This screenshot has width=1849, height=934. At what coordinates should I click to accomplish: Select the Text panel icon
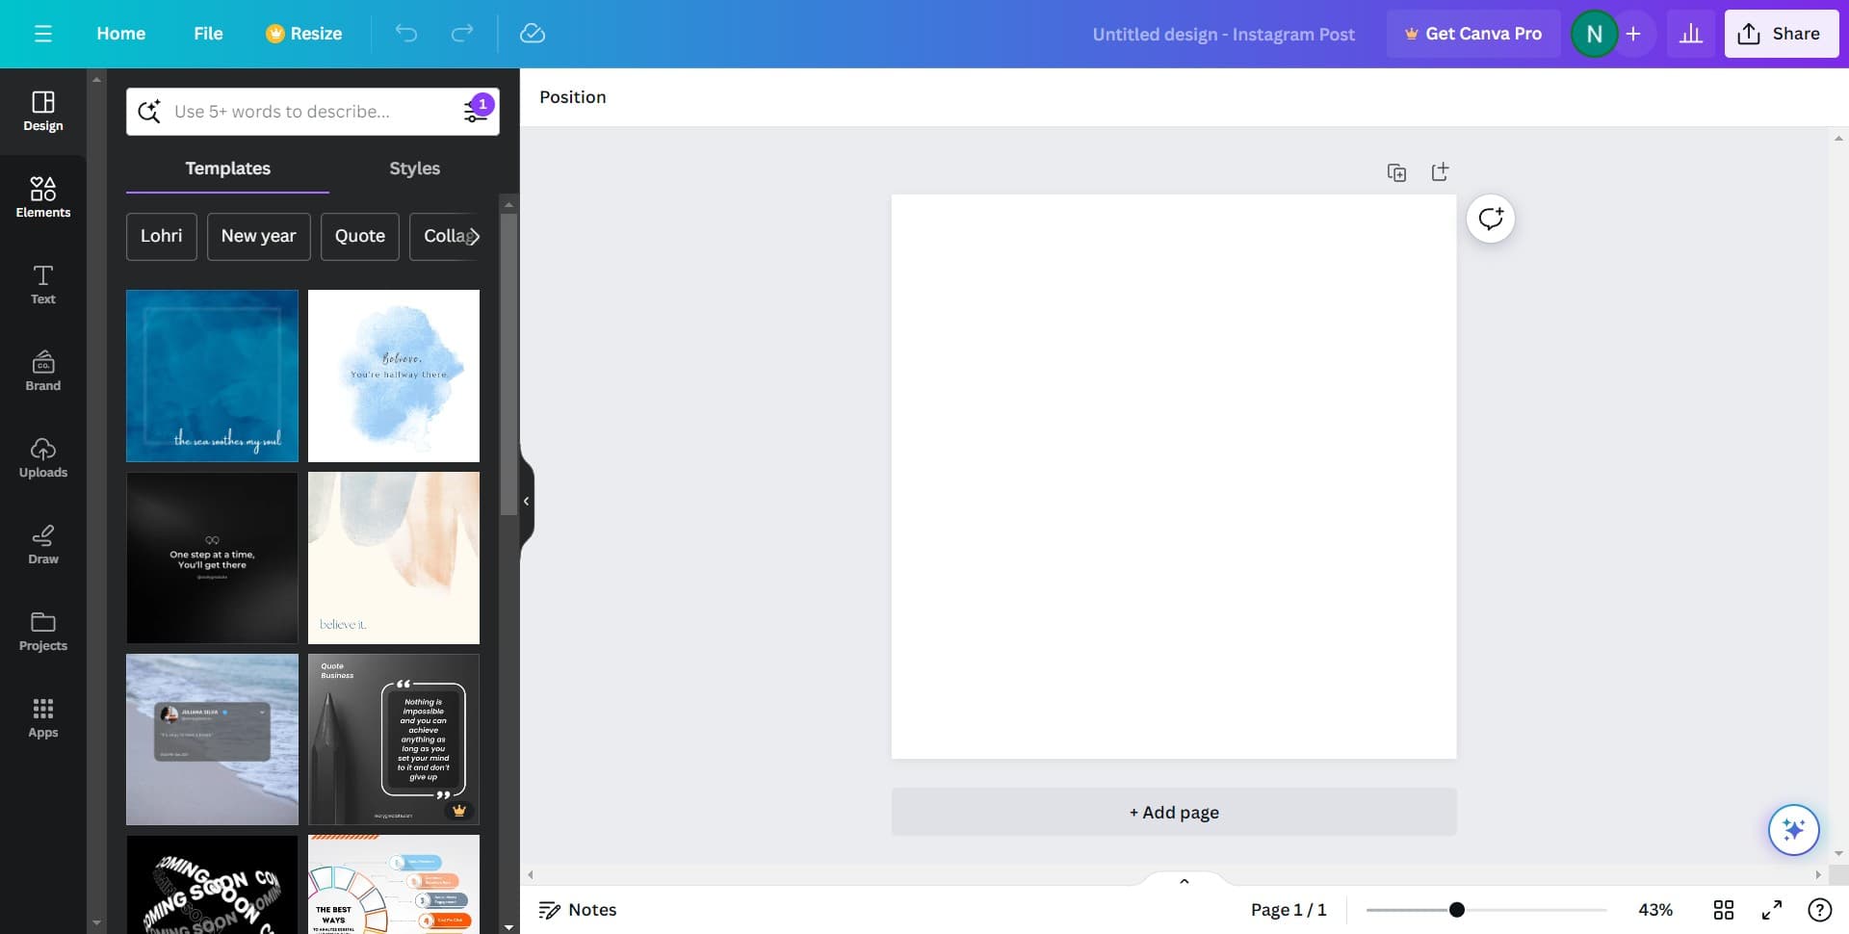point(42,284)
